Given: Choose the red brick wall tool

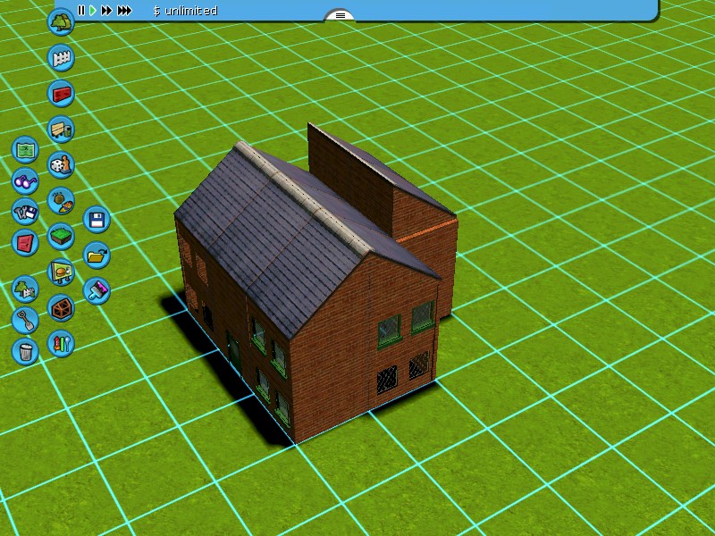Looking at the screenshot, I should click(61, 93).
